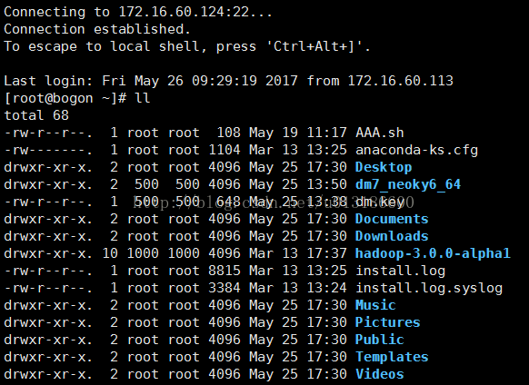
Task: Click the Desktop directory name
Action: [x=384, y=167]
